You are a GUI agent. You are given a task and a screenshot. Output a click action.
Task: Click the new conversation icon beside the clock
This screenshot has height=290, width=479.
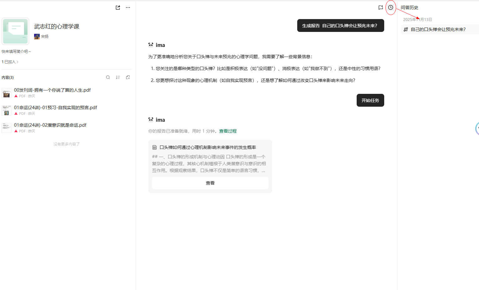point(380,7)
